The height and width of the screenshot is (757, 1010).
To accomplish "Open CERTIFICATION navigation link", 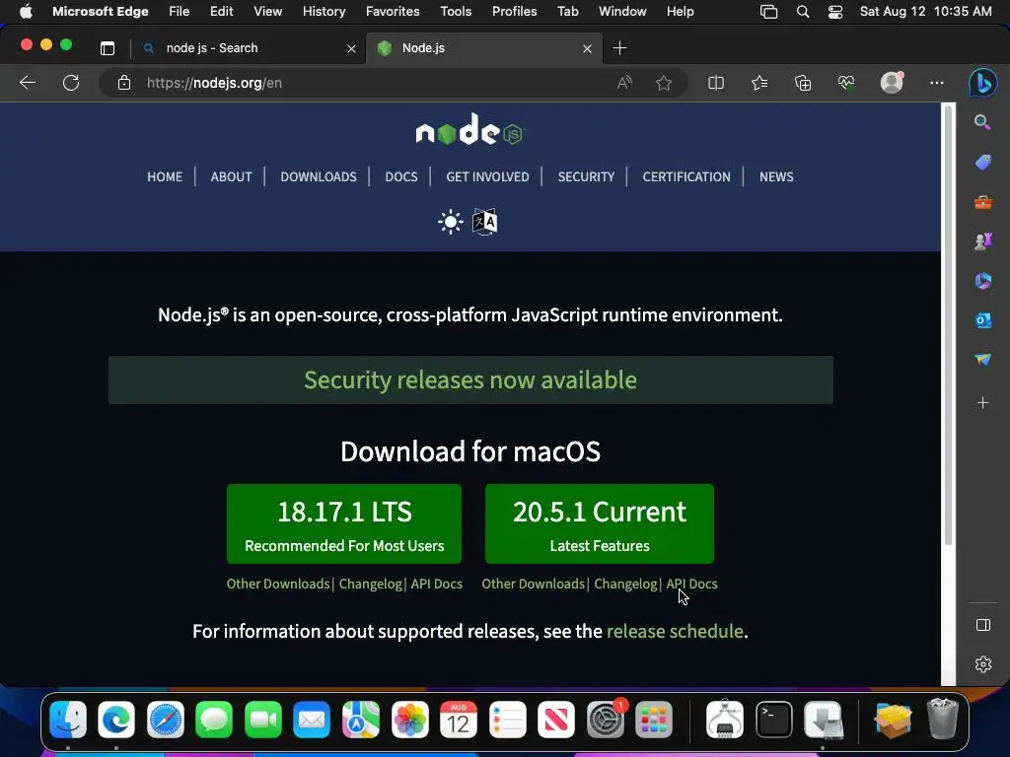I will tap(686, 176).
